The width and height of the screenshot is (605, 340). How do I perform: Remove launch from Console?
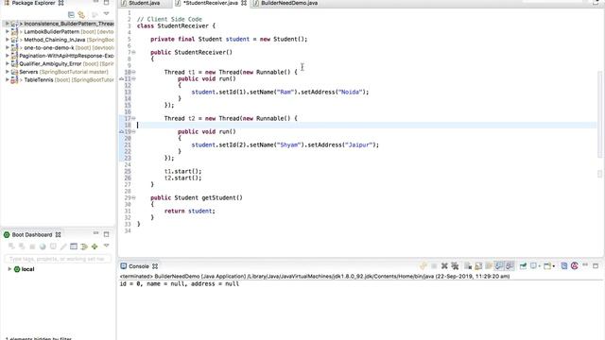click(x=444, y=266)
